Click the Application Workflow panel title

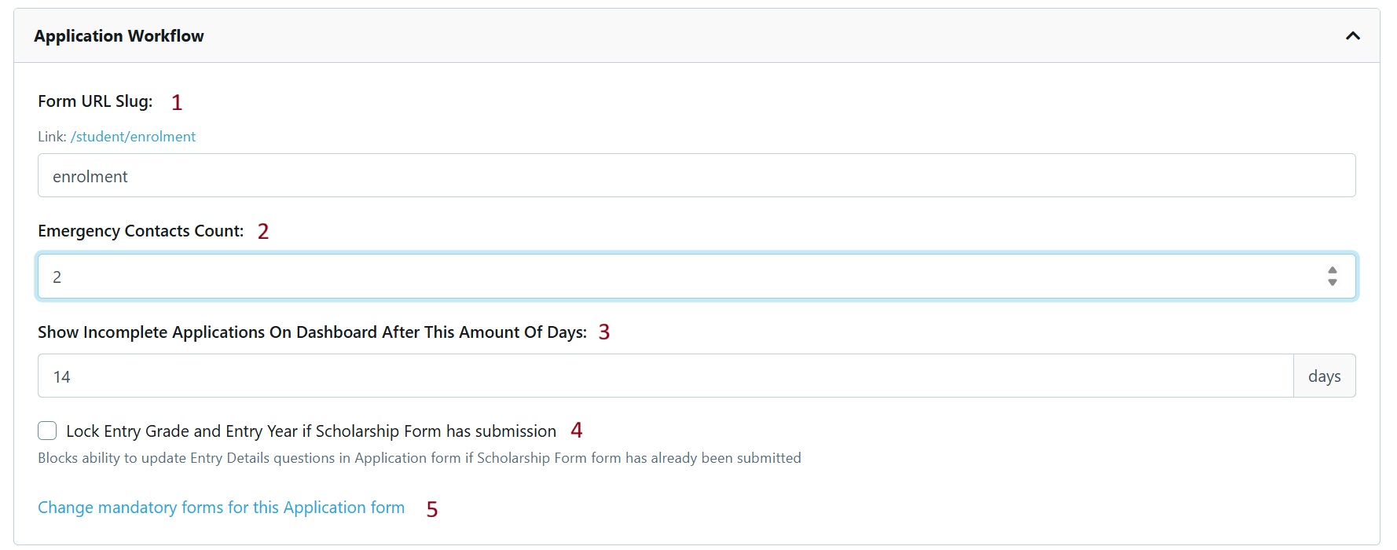point(119,36)
